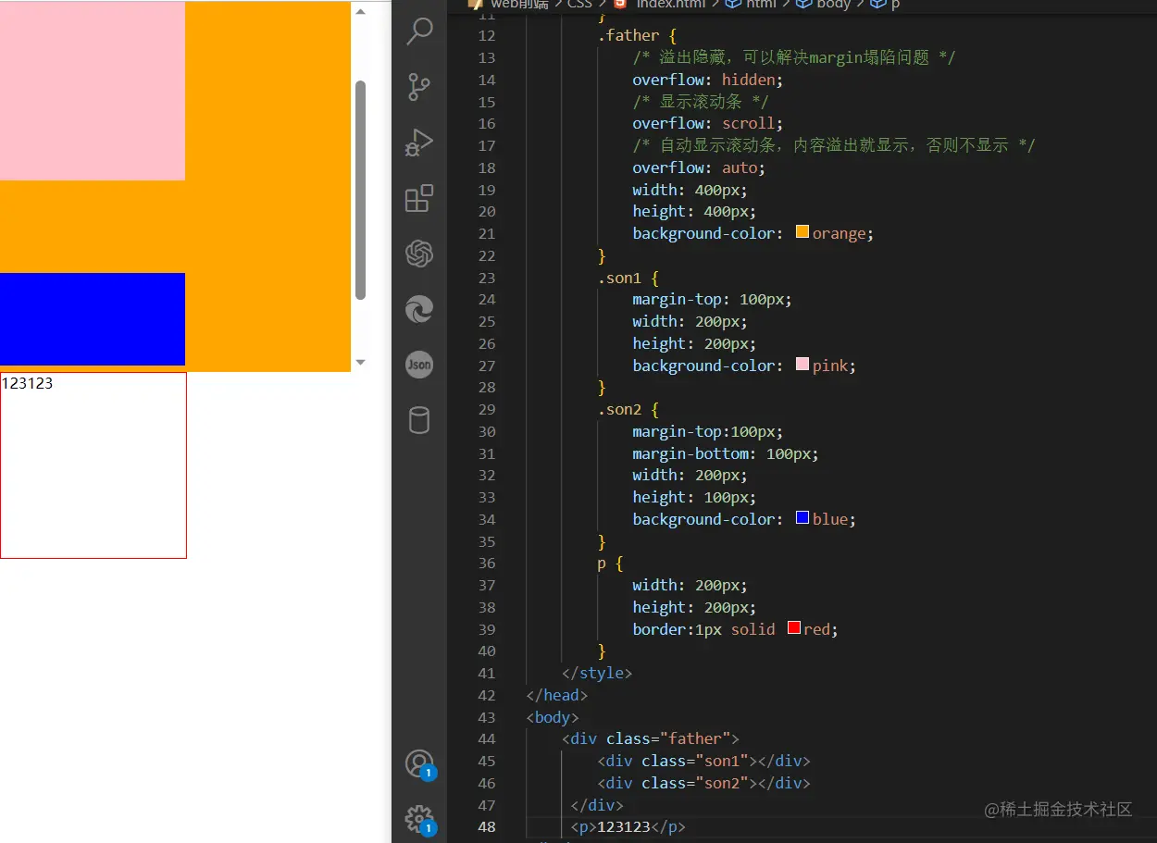Click the opening <body> tag
1157x843 pixels.
click(x=553, y=717)
